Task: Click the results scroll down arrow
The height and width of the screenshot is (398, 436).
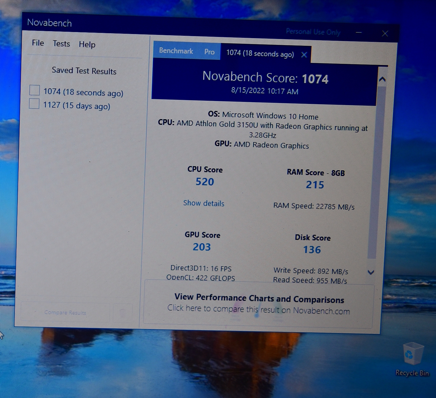Action: click(x=371, y=272)
